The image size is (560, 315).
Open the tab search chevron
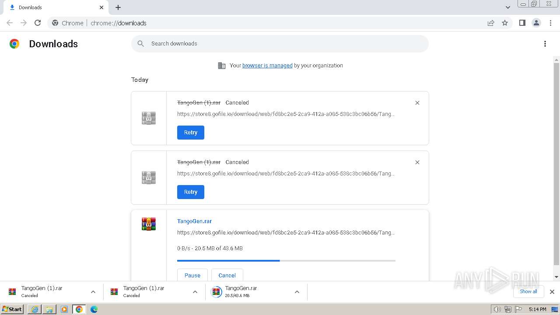[508, 7]
